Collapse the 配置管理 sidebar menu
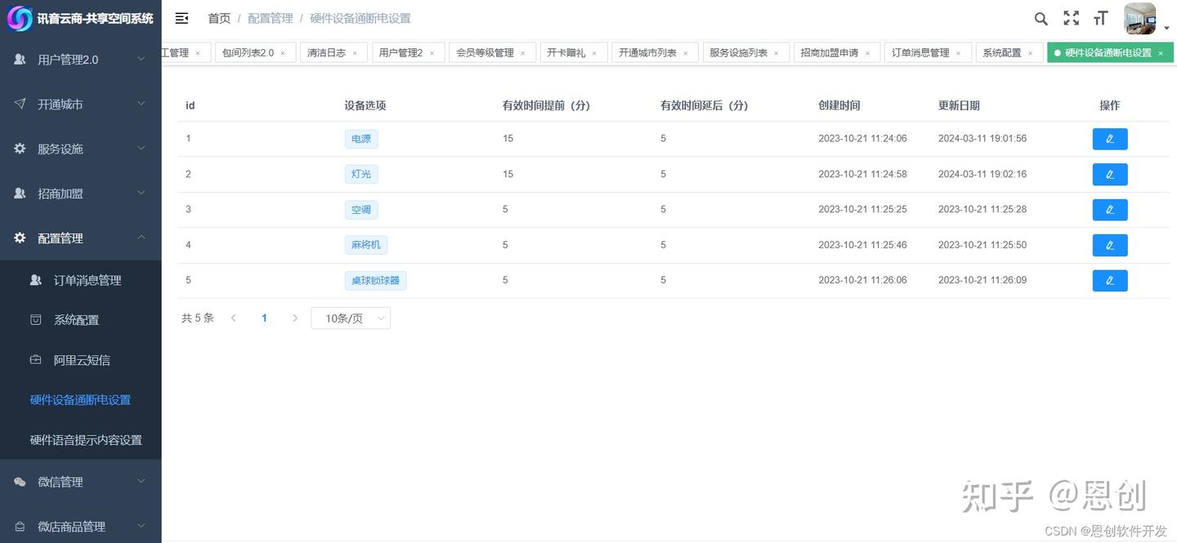Image resolution: width=1177 pixels, height=543 pixels. [81, 238]
